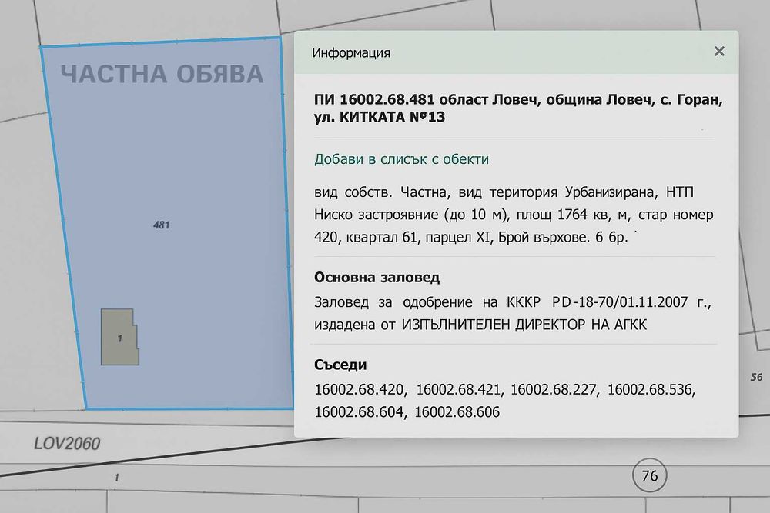Click the 'Основна заповед' heading
This screenshot has width=770, height=513.
click(377, 277)
